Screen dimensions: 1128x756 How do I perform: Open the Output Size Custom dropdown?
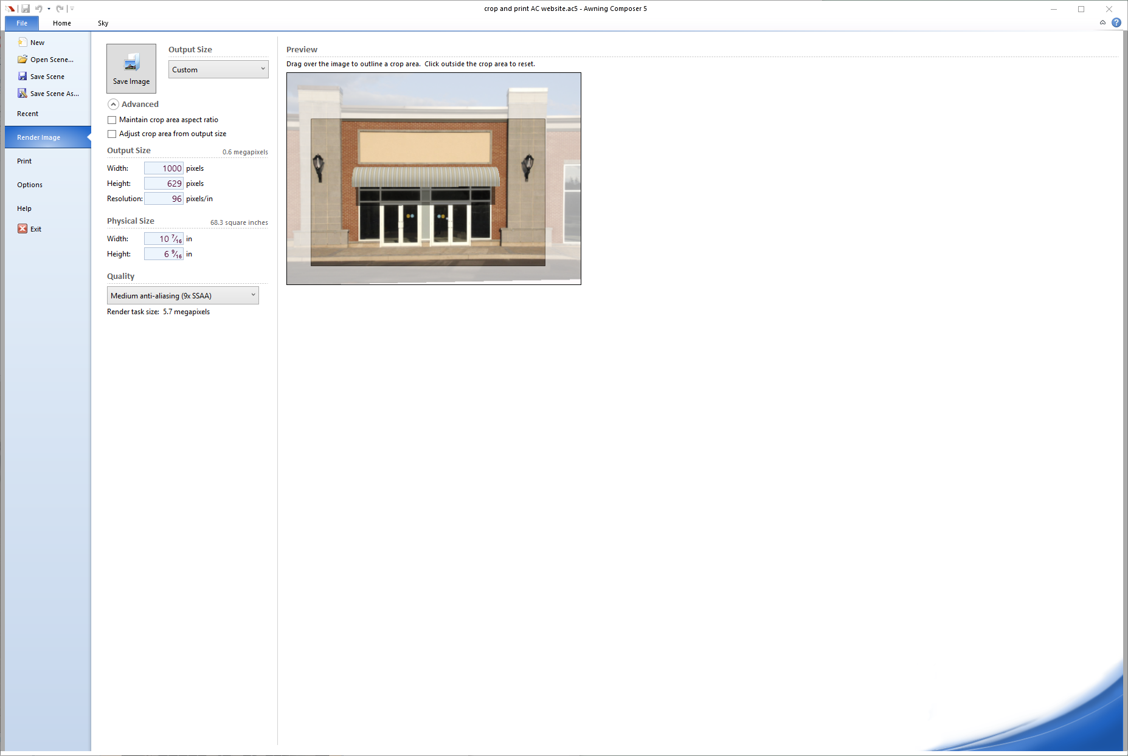[x=218, y=69]
